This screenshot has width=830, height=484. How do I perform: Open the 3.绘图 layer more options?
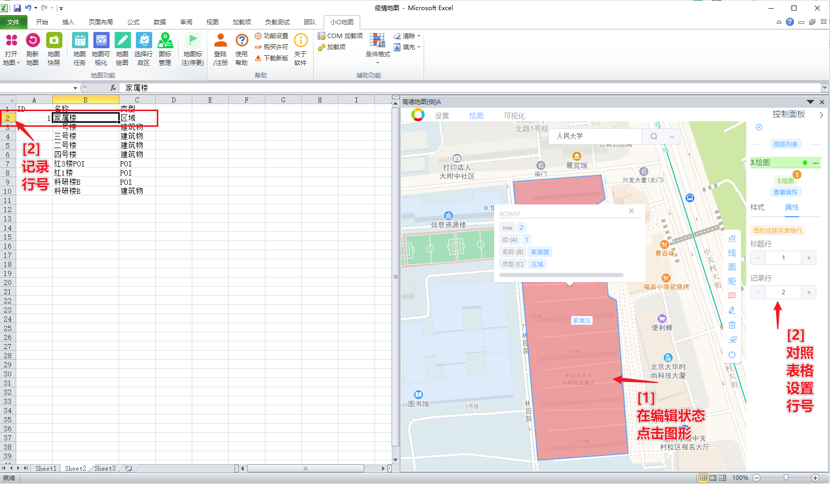tap(815, 163)
